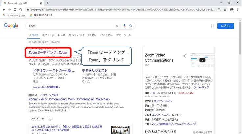The image size is (242, 134).
Task: Open the CEO エリック・ユアン link
Action: (161, 115)
